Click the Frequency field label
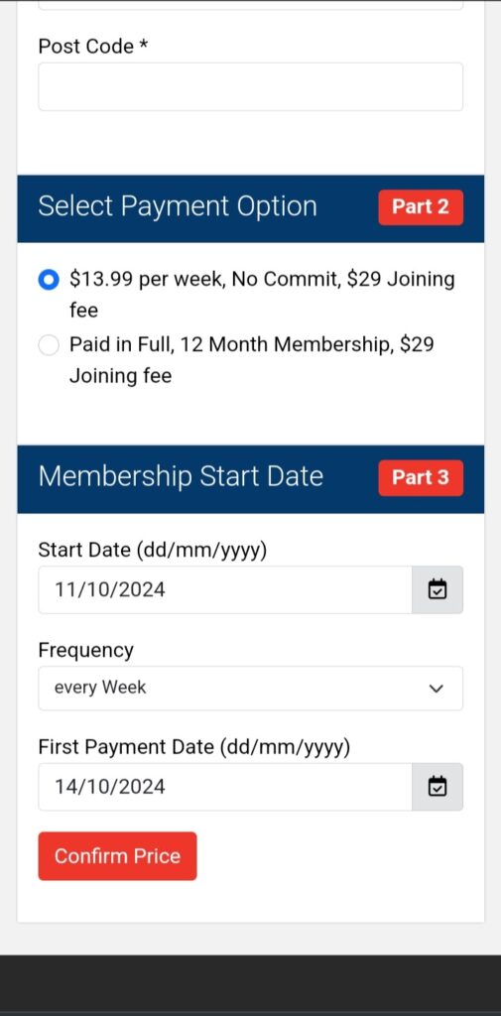Viewport: 501px width, 1016px height. 85,650
